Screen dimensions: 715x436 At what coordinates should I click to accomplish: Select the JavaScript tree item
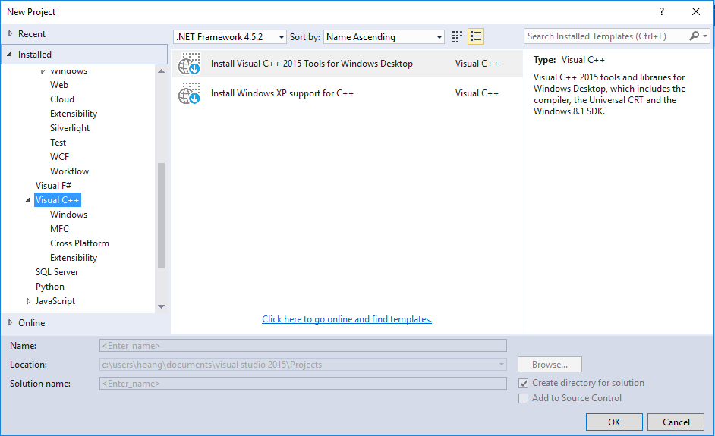[55, 301]
